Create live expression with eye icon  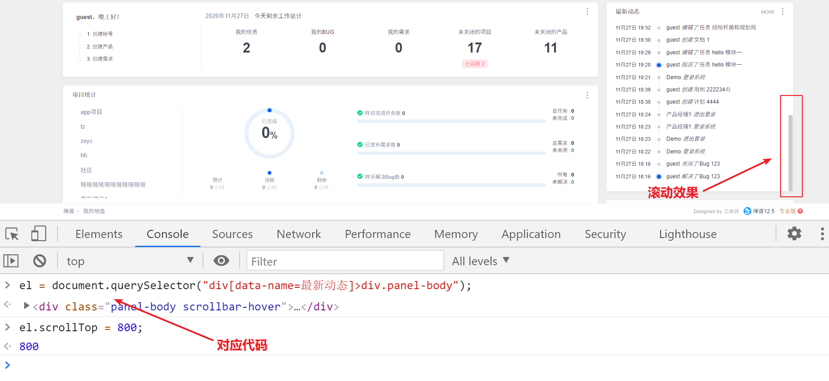[x=221, y=261]
